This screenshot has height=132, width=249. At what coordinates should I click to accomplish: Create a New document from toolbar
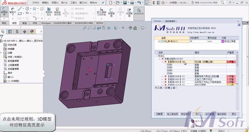pos(111,2)
